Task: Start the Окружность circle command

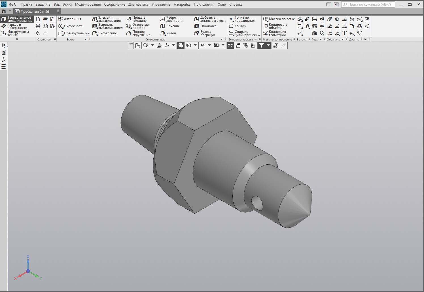Action: [x=71, y=26]
